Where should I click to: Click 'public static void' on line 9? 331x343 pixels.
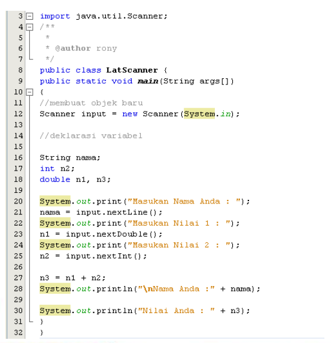[x=86, y=81]
